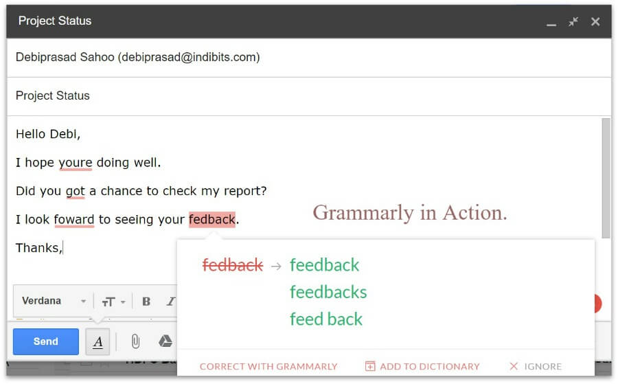This screenshot has height=384, width=618.
Task: Toggle the formatting options underlined A icon
Action: [98, 341]
